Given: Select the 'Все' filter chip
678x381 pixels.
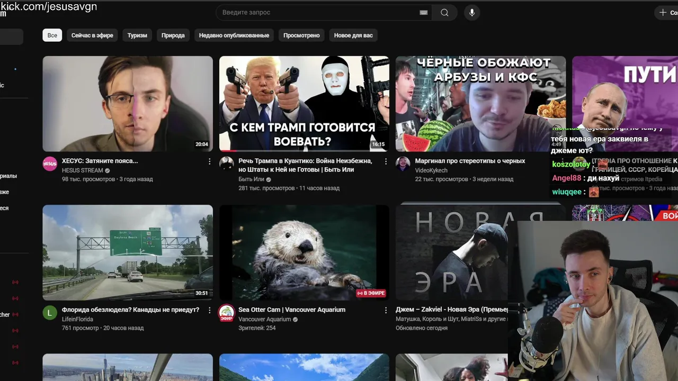Looking at the screenshot, I should tap(52, 35).
